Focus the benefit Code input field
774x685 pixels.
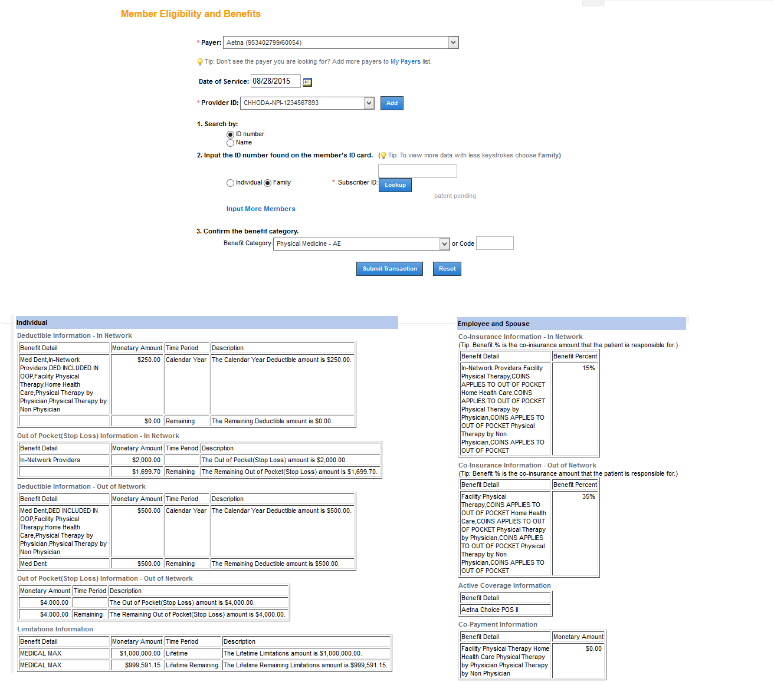pyautogui.click(x=495, y=243)
